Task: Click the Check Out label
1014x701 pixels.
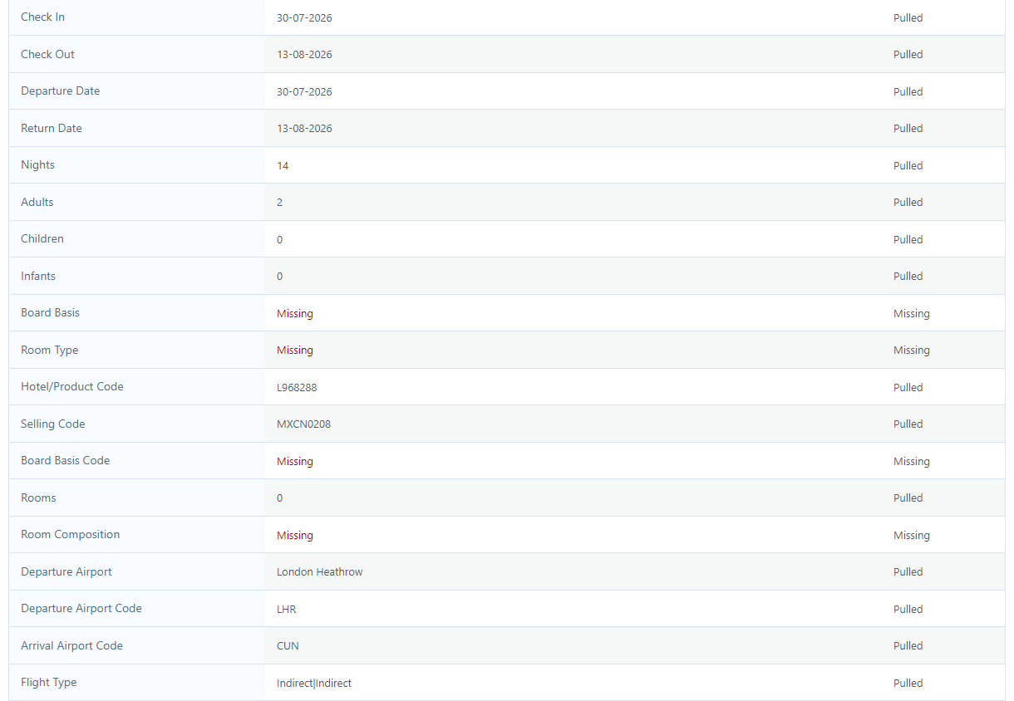Action: tap(47, 55)
